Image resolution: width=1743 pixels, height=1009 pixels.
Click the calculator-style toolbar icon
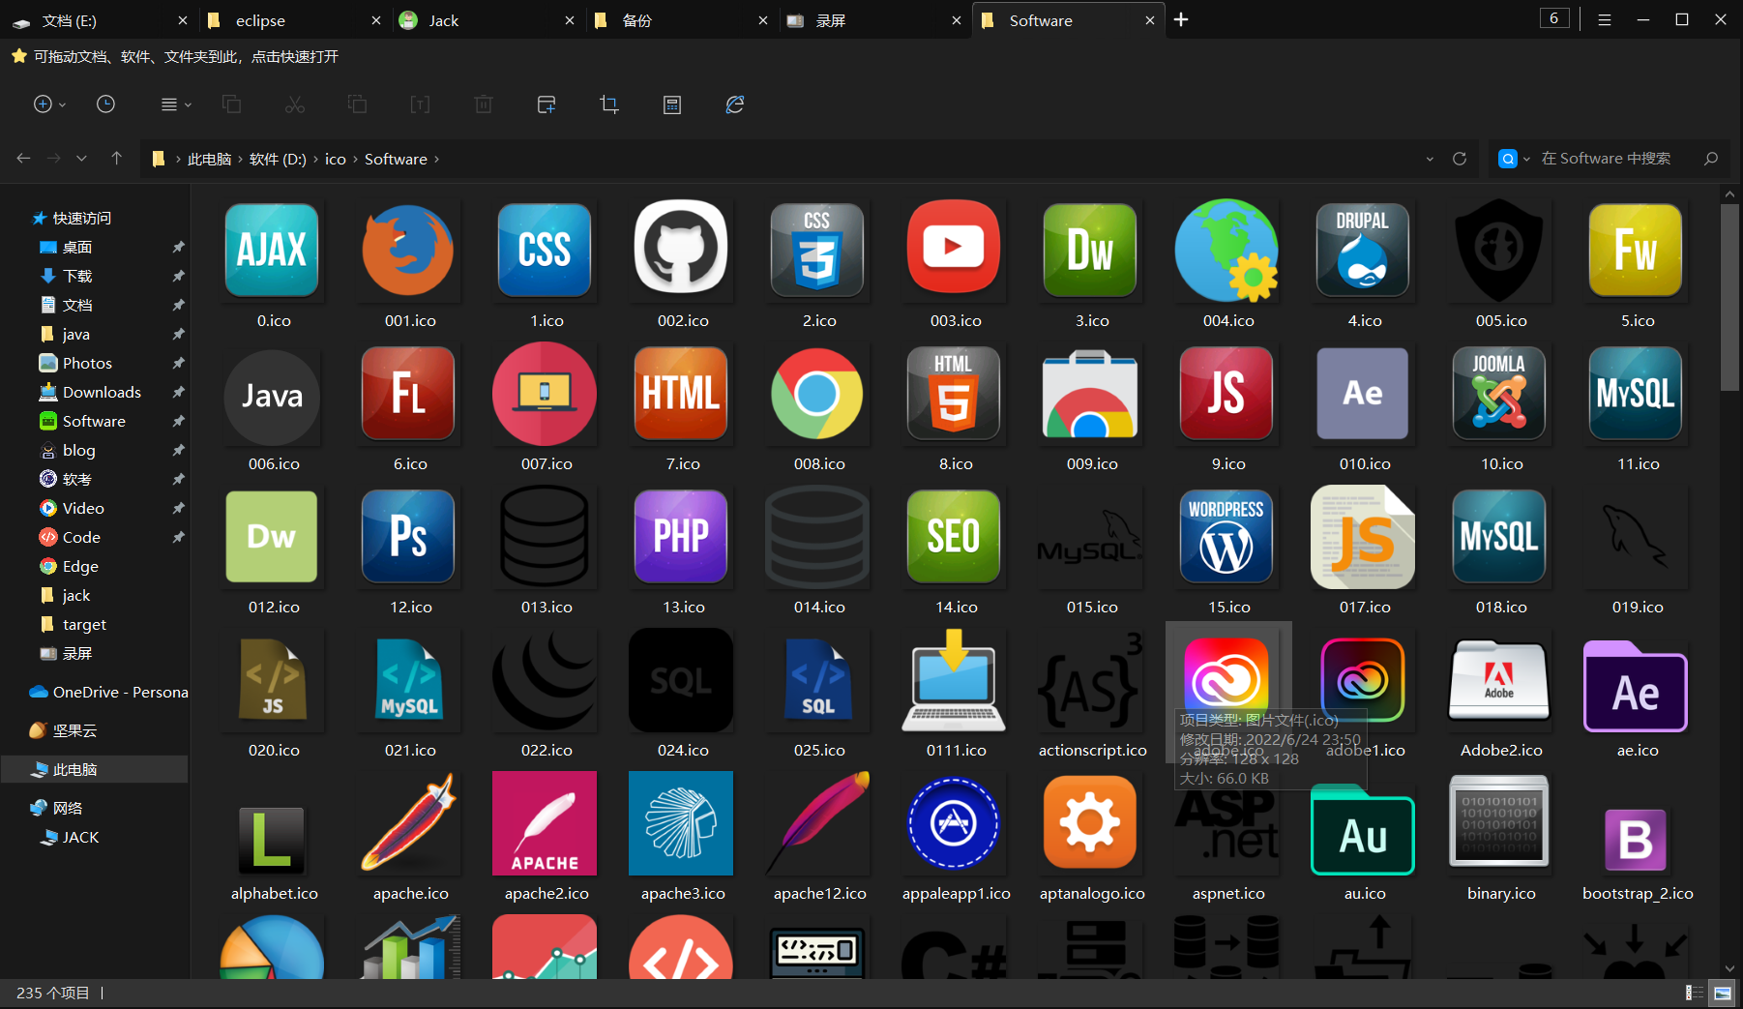[672, 104]
